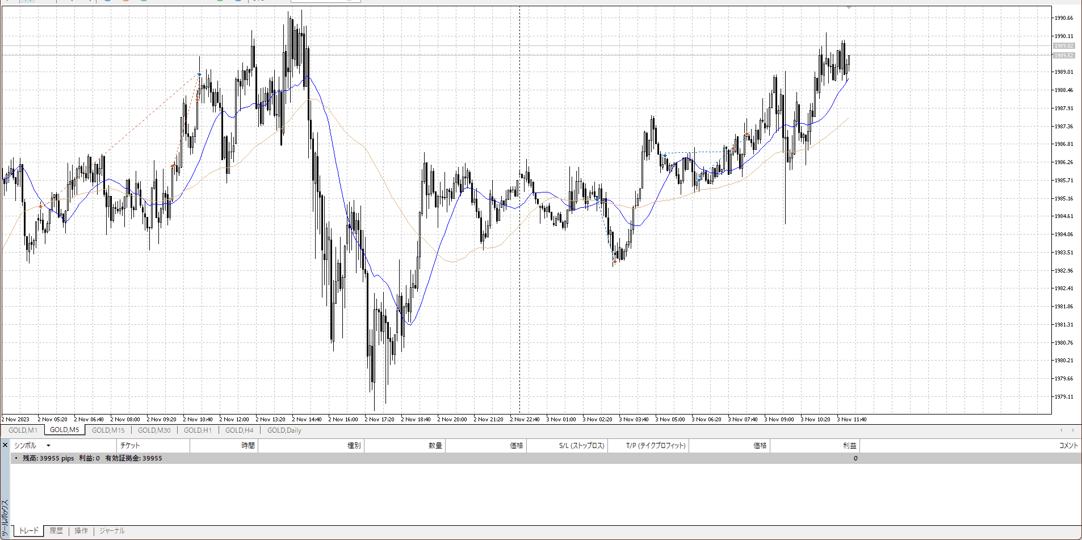Open the GOLD,M30 chart tab
Viewport: 1082px width, 540px height.
(154, 430)
